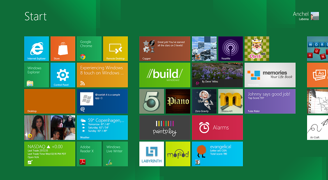Open the number 5 ball tile
328x180 pixels.
[x=152, y=101]
